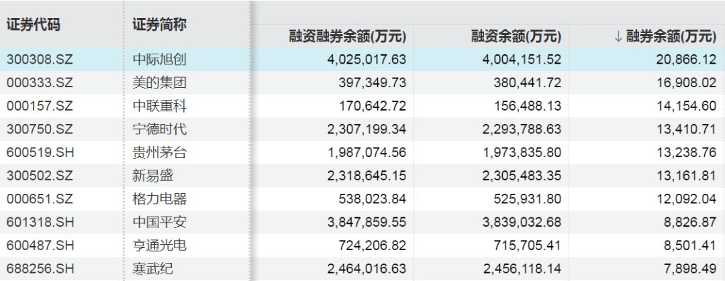Select stock code 600487.SH
Image resolution: width=725 pixels, height=281 pixels.
coord(40,245)
